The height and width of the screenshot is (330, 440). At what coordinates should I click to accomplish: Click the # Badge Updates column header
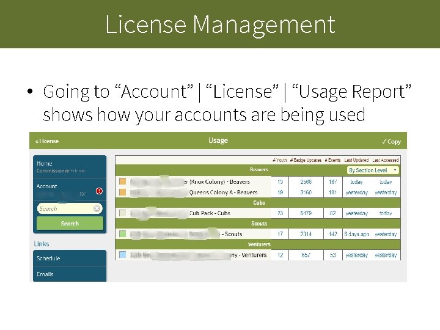[306, 160]
